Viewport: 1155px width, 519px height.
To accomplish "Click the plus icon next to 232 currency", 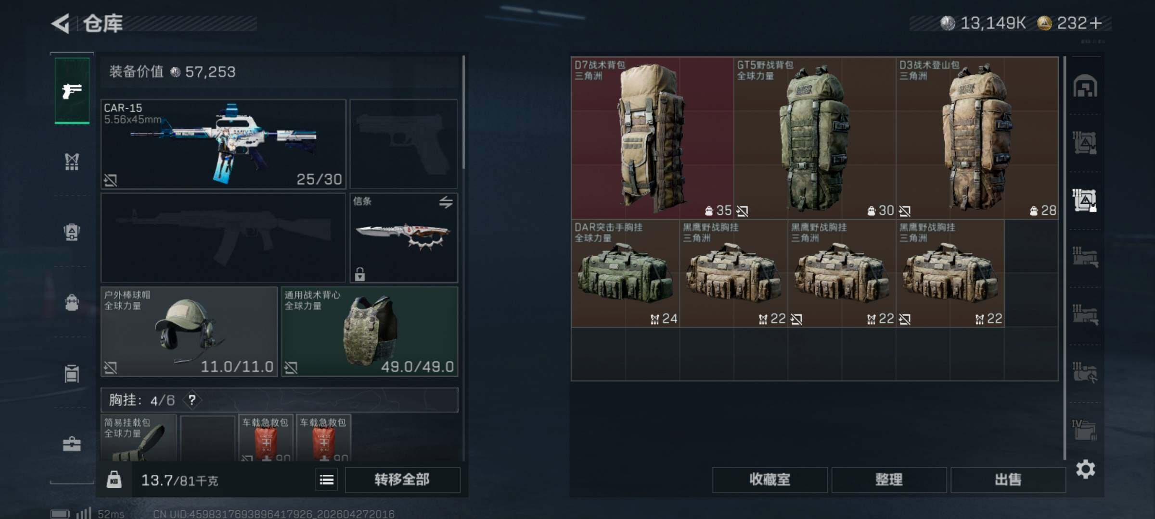I will (x=1096, y=23).
